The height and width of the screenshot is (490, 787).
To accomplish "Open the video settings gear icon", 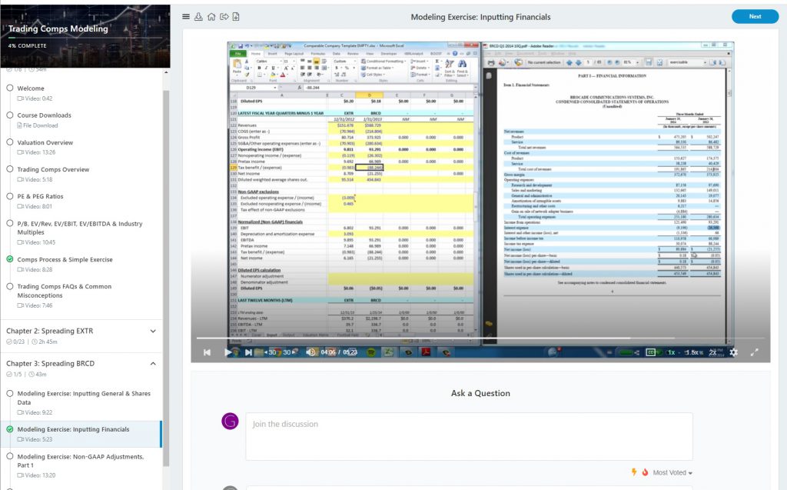I will (733, 352).
